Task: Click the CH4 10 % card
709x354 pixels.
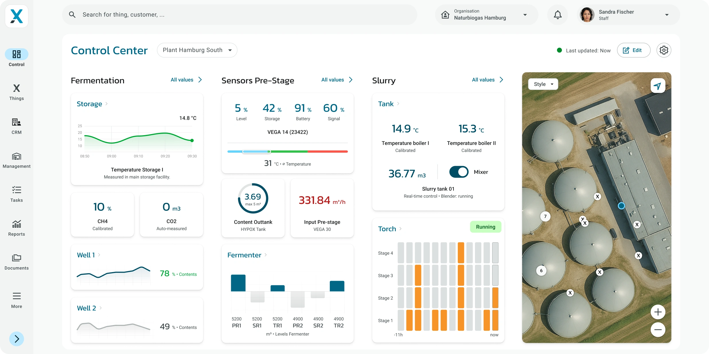Action: pyautogui.click(x=102, y=215)
